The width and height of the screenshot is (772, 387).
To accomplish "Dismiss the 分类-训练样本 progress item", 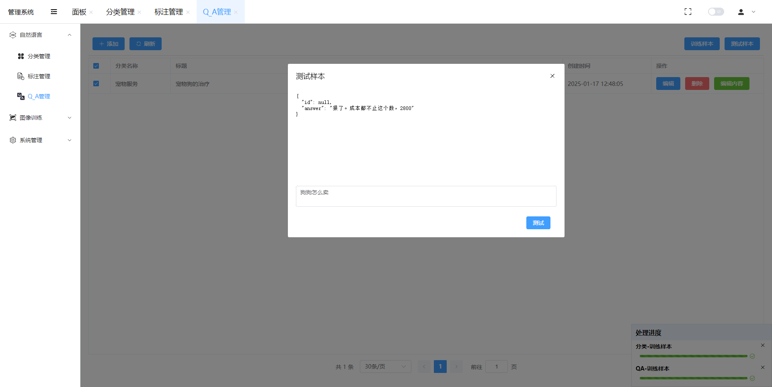I will click(x=763, y=345).
